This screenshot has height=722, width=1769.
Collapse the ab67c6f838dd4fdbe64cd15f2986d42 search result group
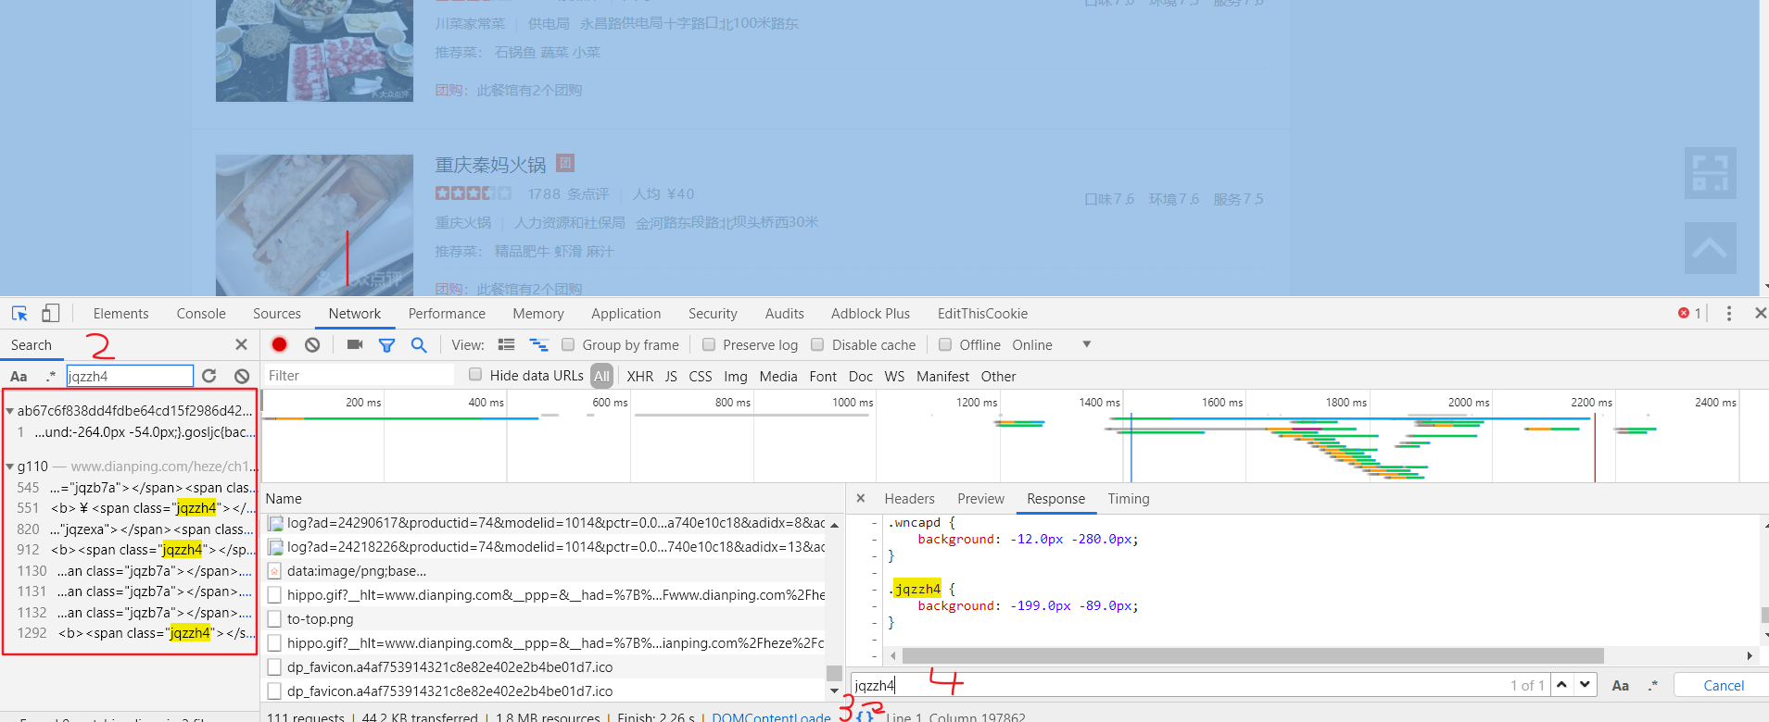point(9,411)
